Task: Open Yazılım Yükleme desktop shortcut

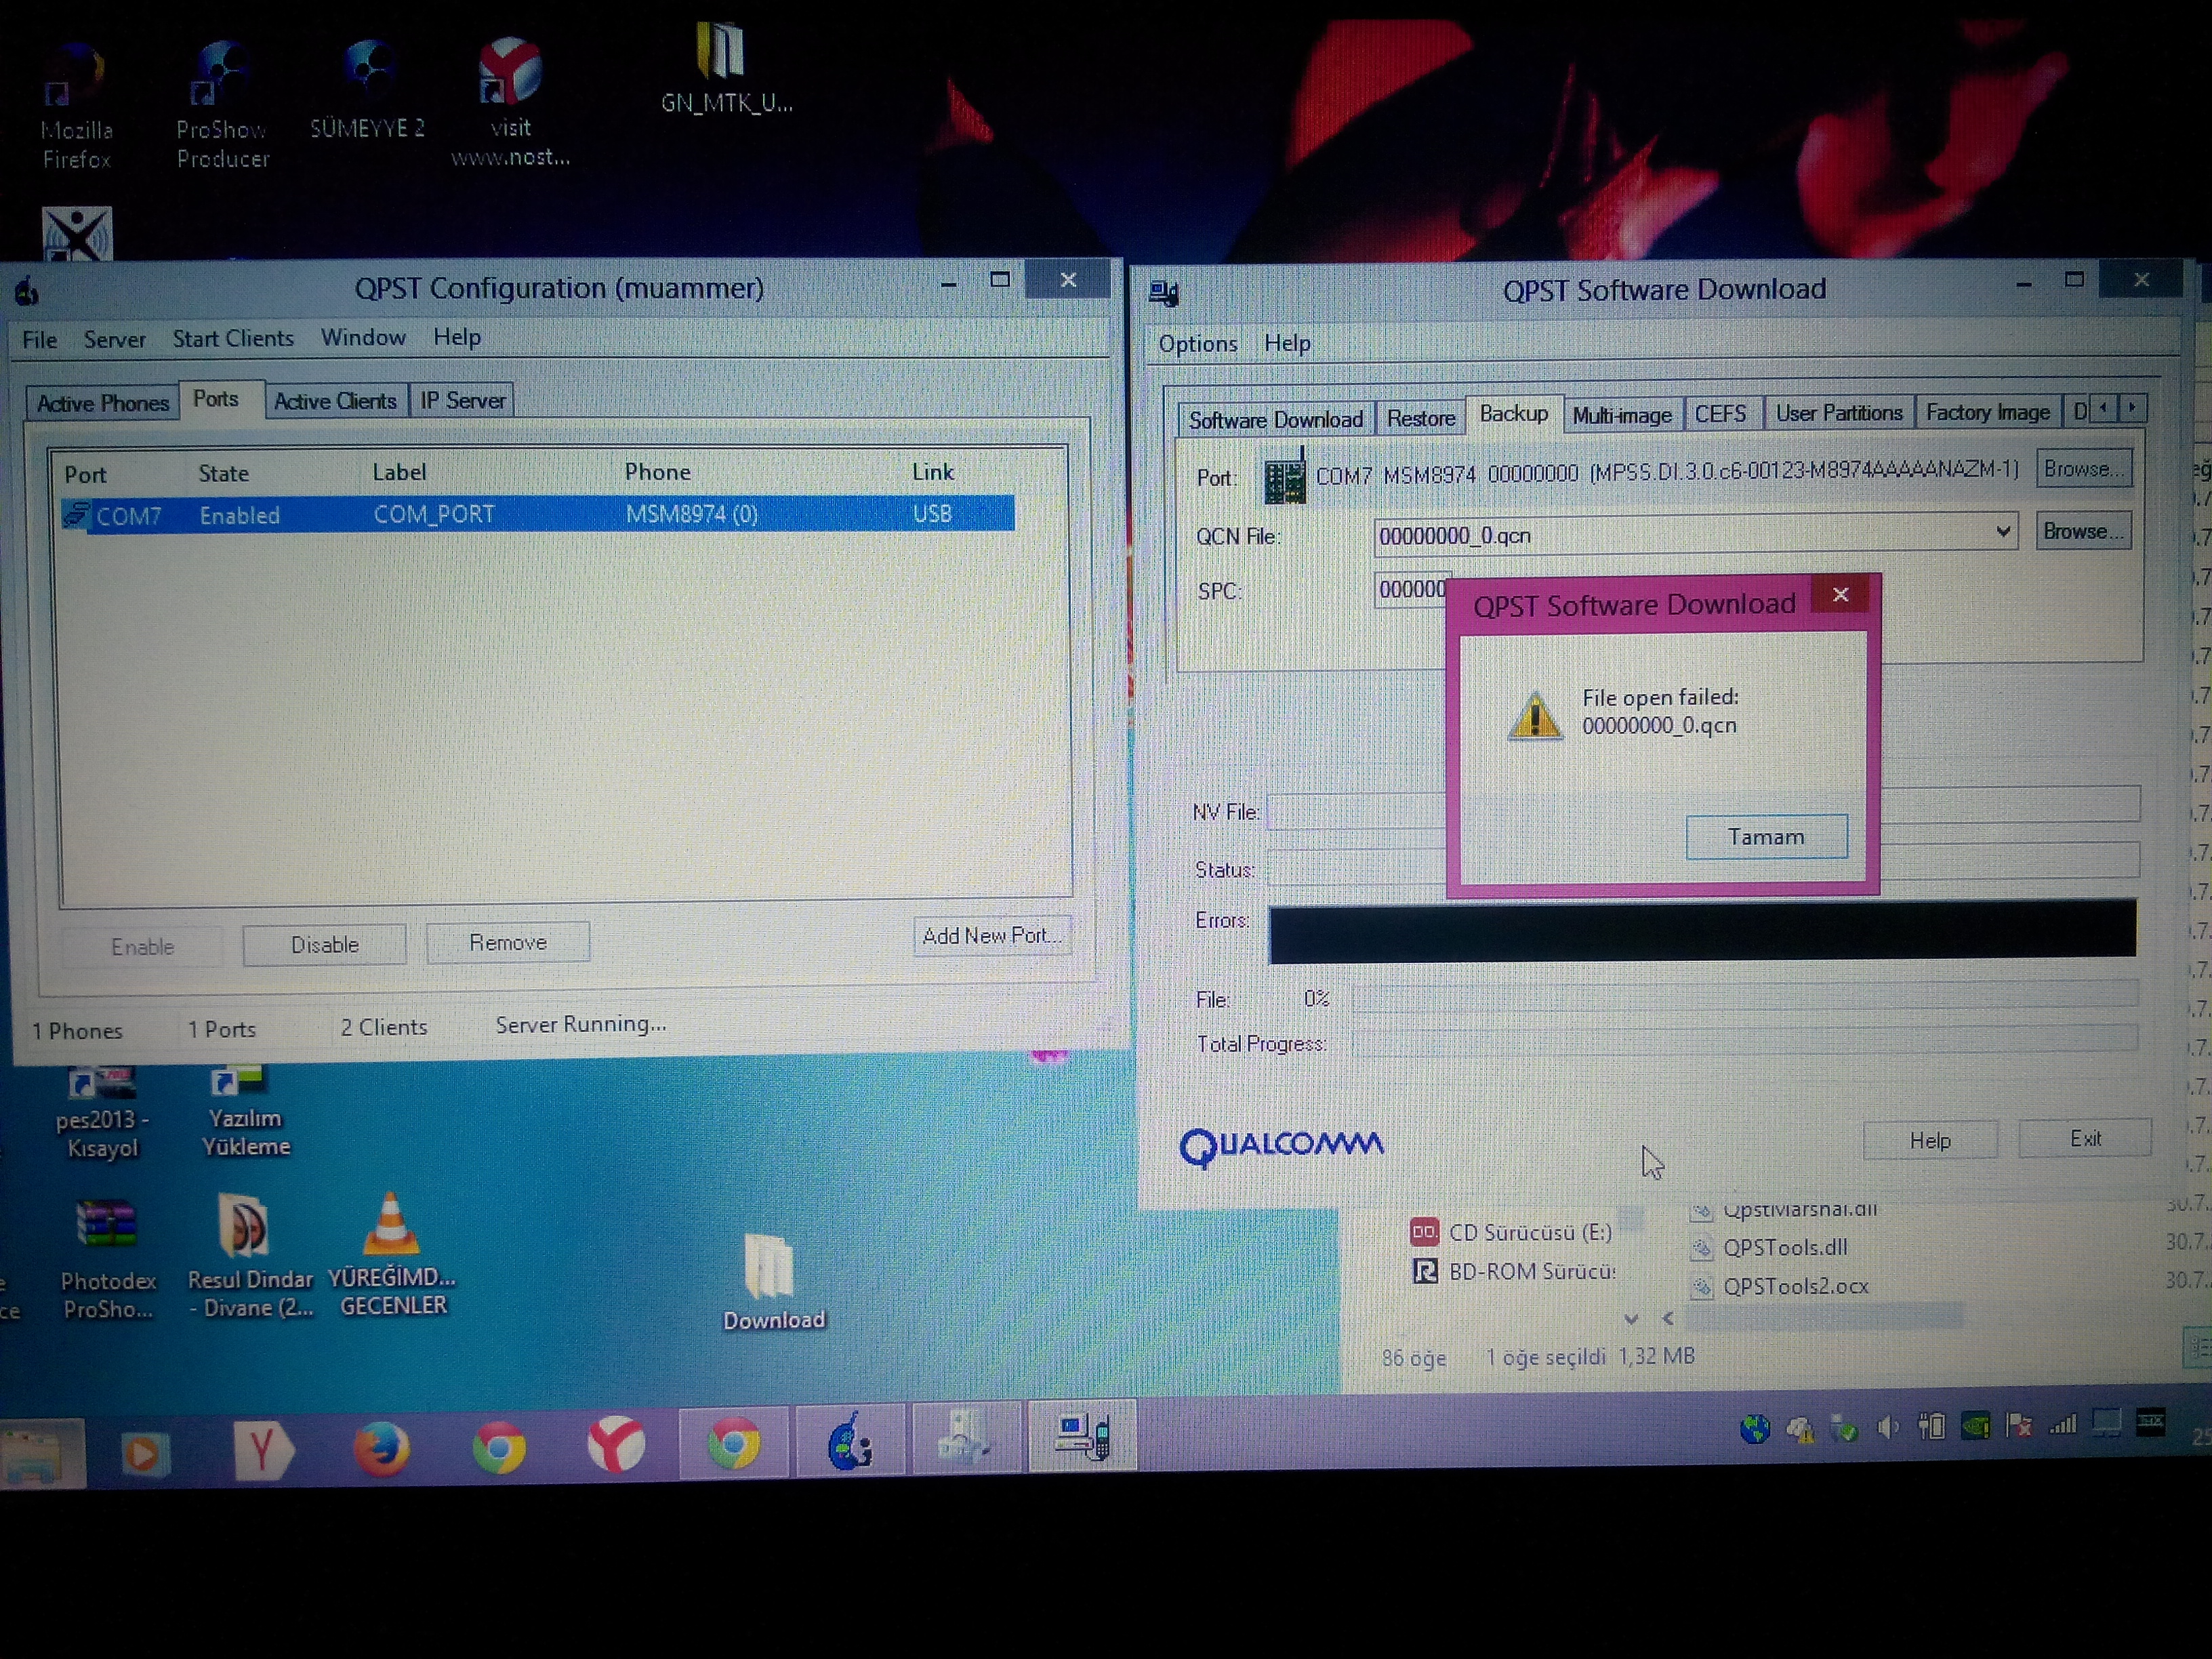Action: click(246, 1112)
